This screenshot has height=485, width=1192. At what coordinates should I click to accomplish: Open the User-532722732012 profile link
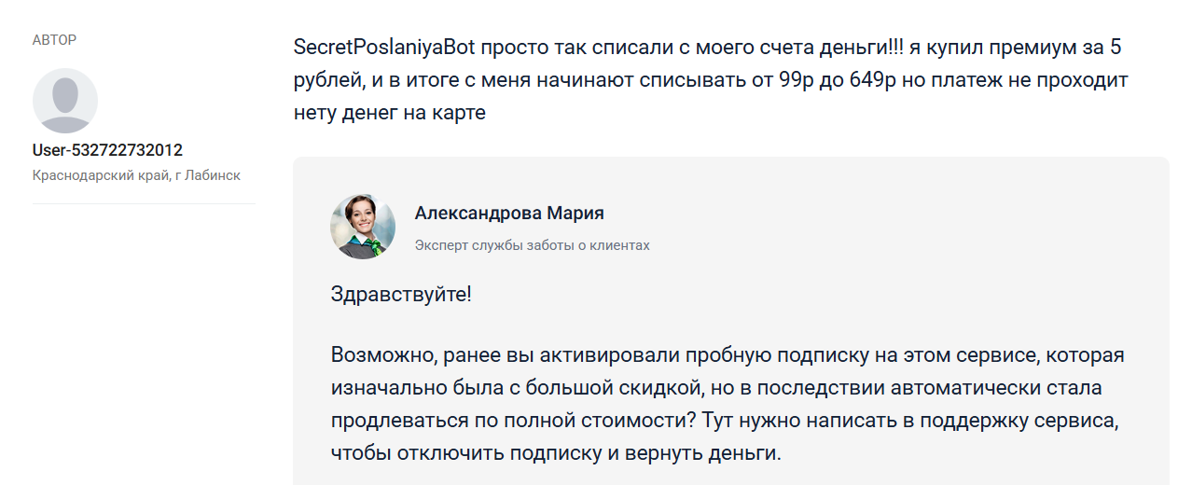[107, 150]
